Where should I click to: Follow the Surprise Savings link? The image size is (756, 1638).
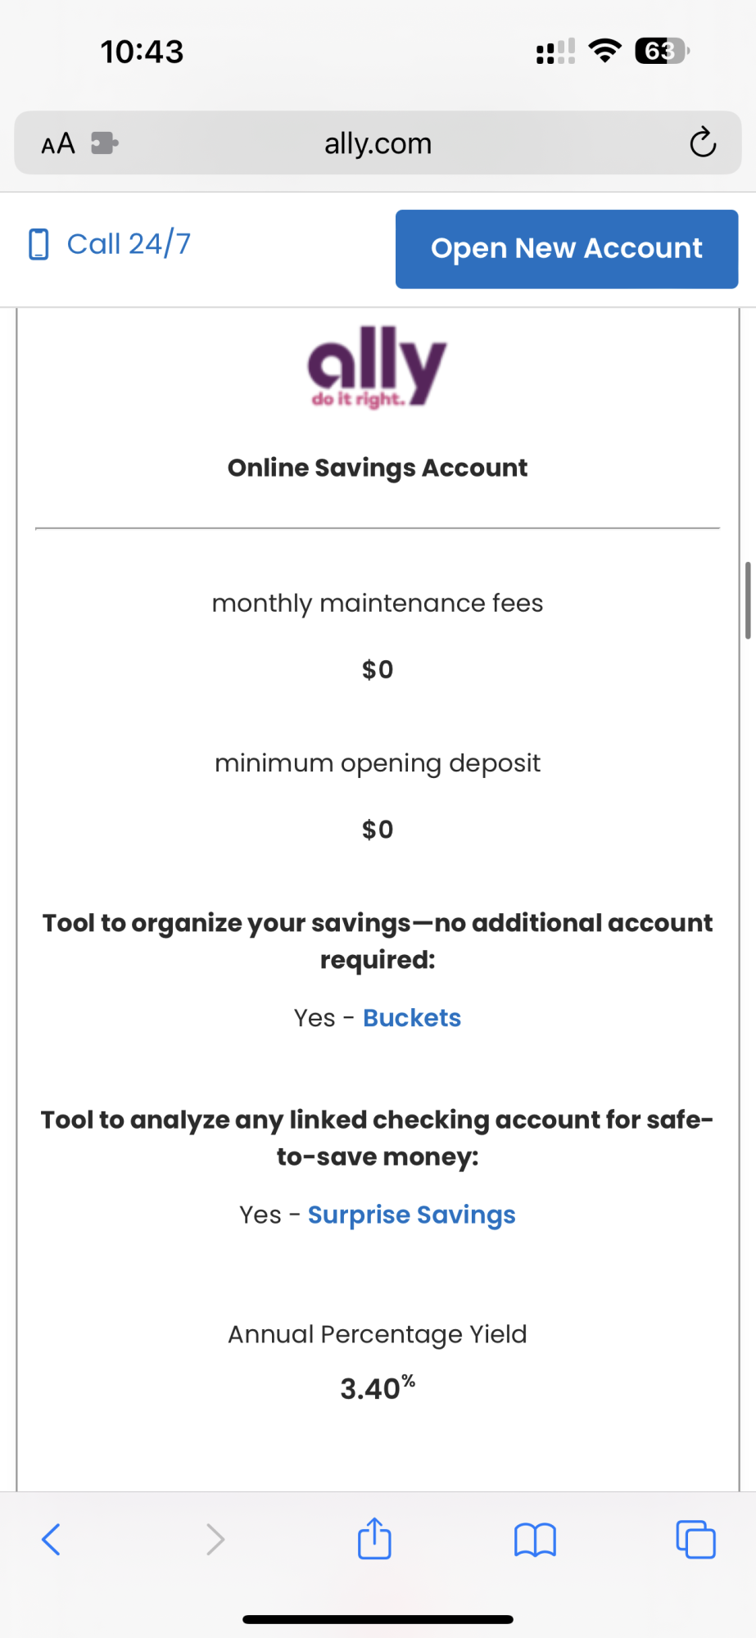(411, 1215)
